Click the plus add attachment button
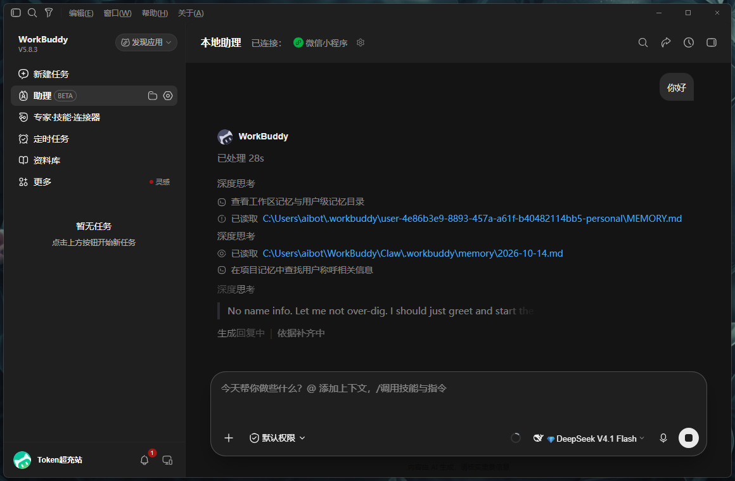Image resolution: width=735 pixels, height=481 pixels. click(x=229, y=438)
